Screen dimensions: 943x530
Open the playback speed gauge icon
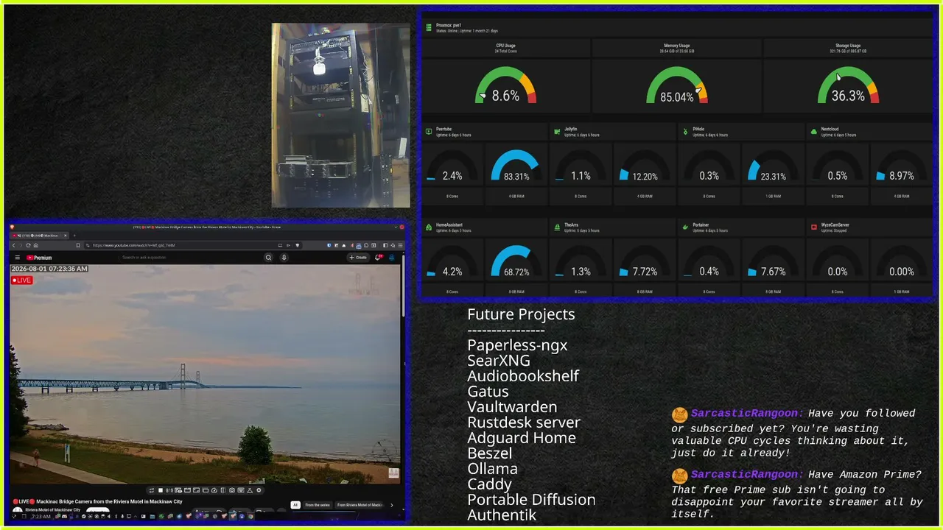click(x=214, y=490)
